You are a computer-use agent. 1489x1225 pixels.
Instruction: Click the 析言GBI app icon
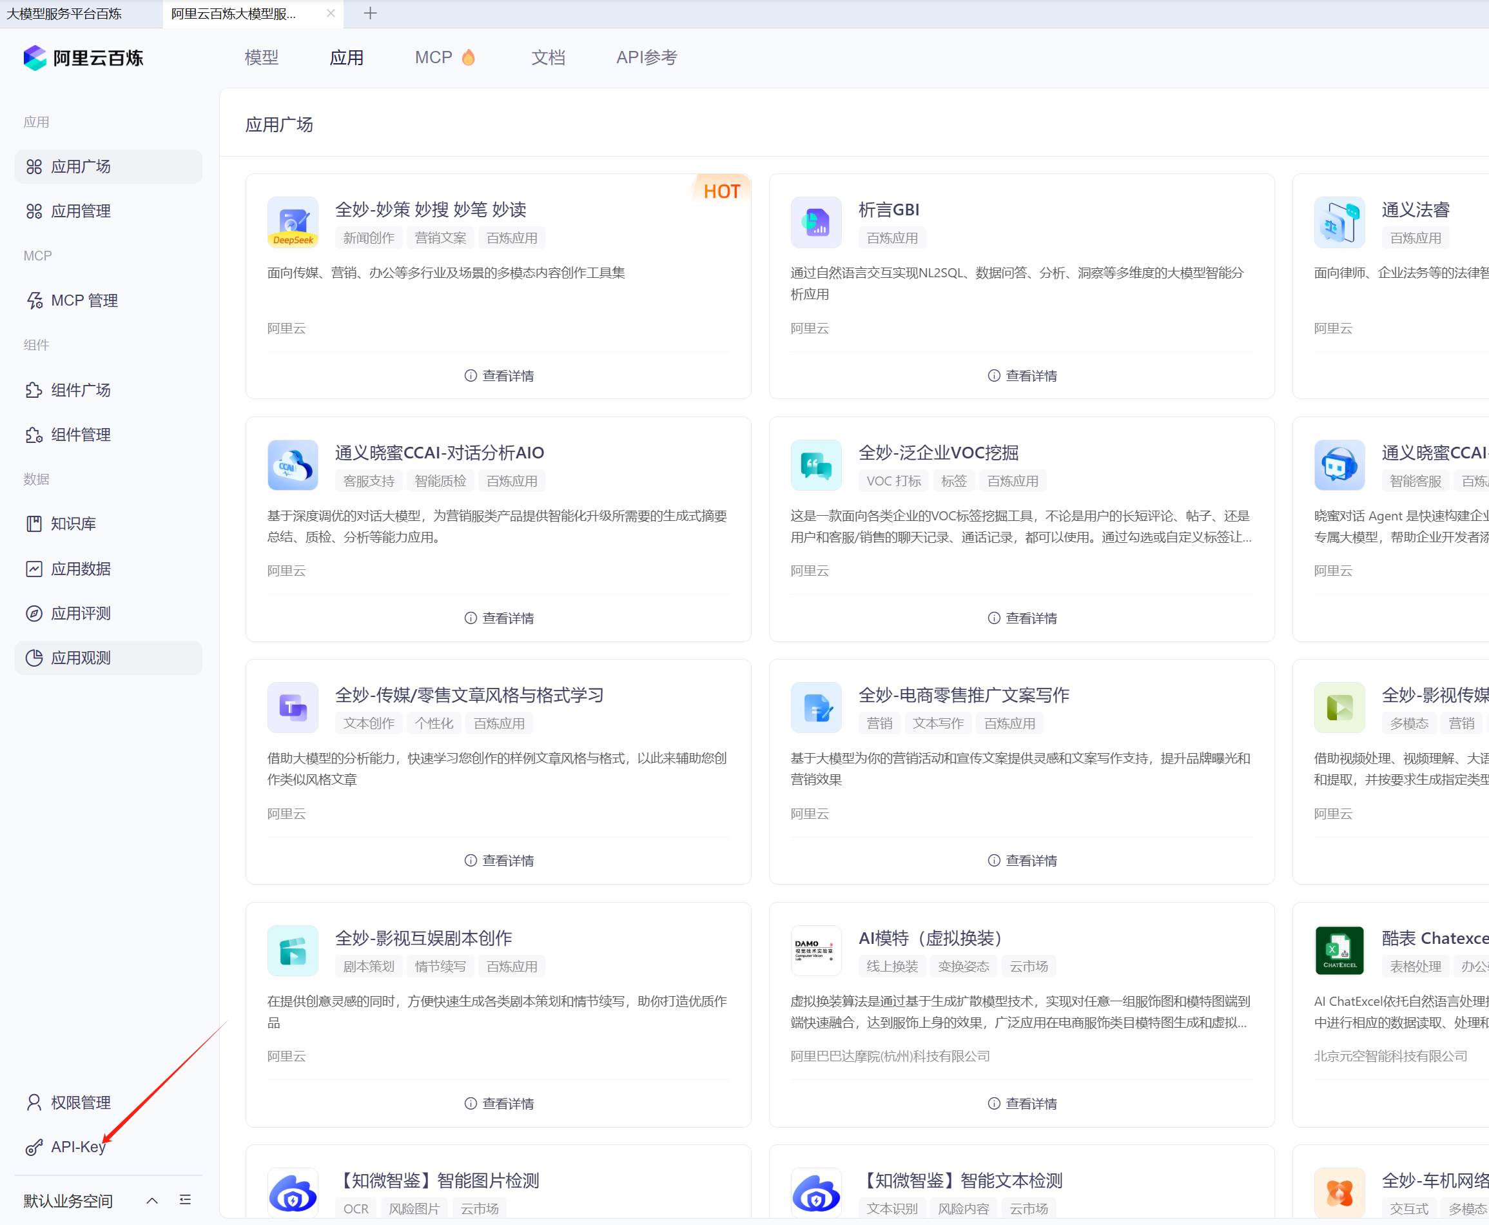816,222
